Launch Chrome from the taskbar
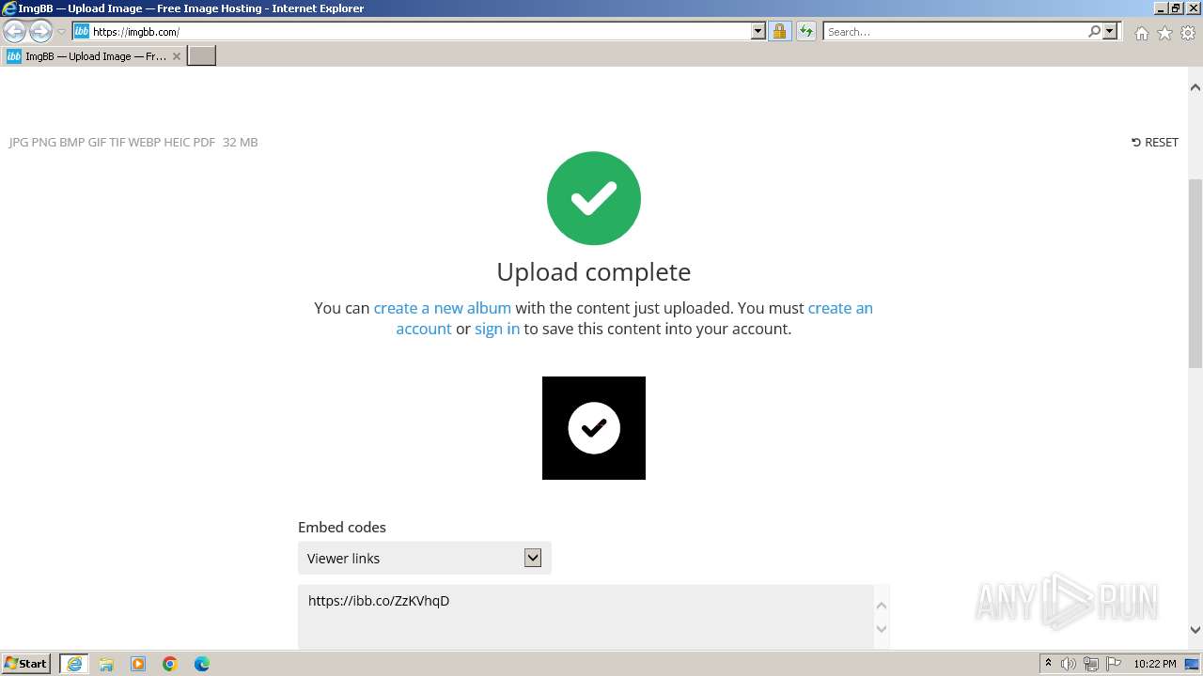 (x=170, y=664)
